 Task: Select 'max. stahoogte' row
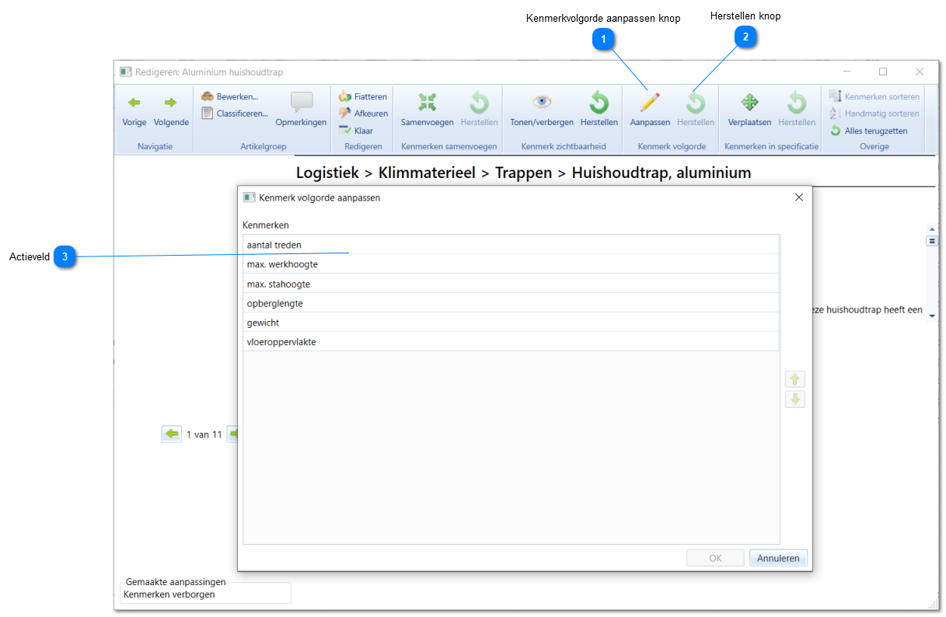(511, 284)
